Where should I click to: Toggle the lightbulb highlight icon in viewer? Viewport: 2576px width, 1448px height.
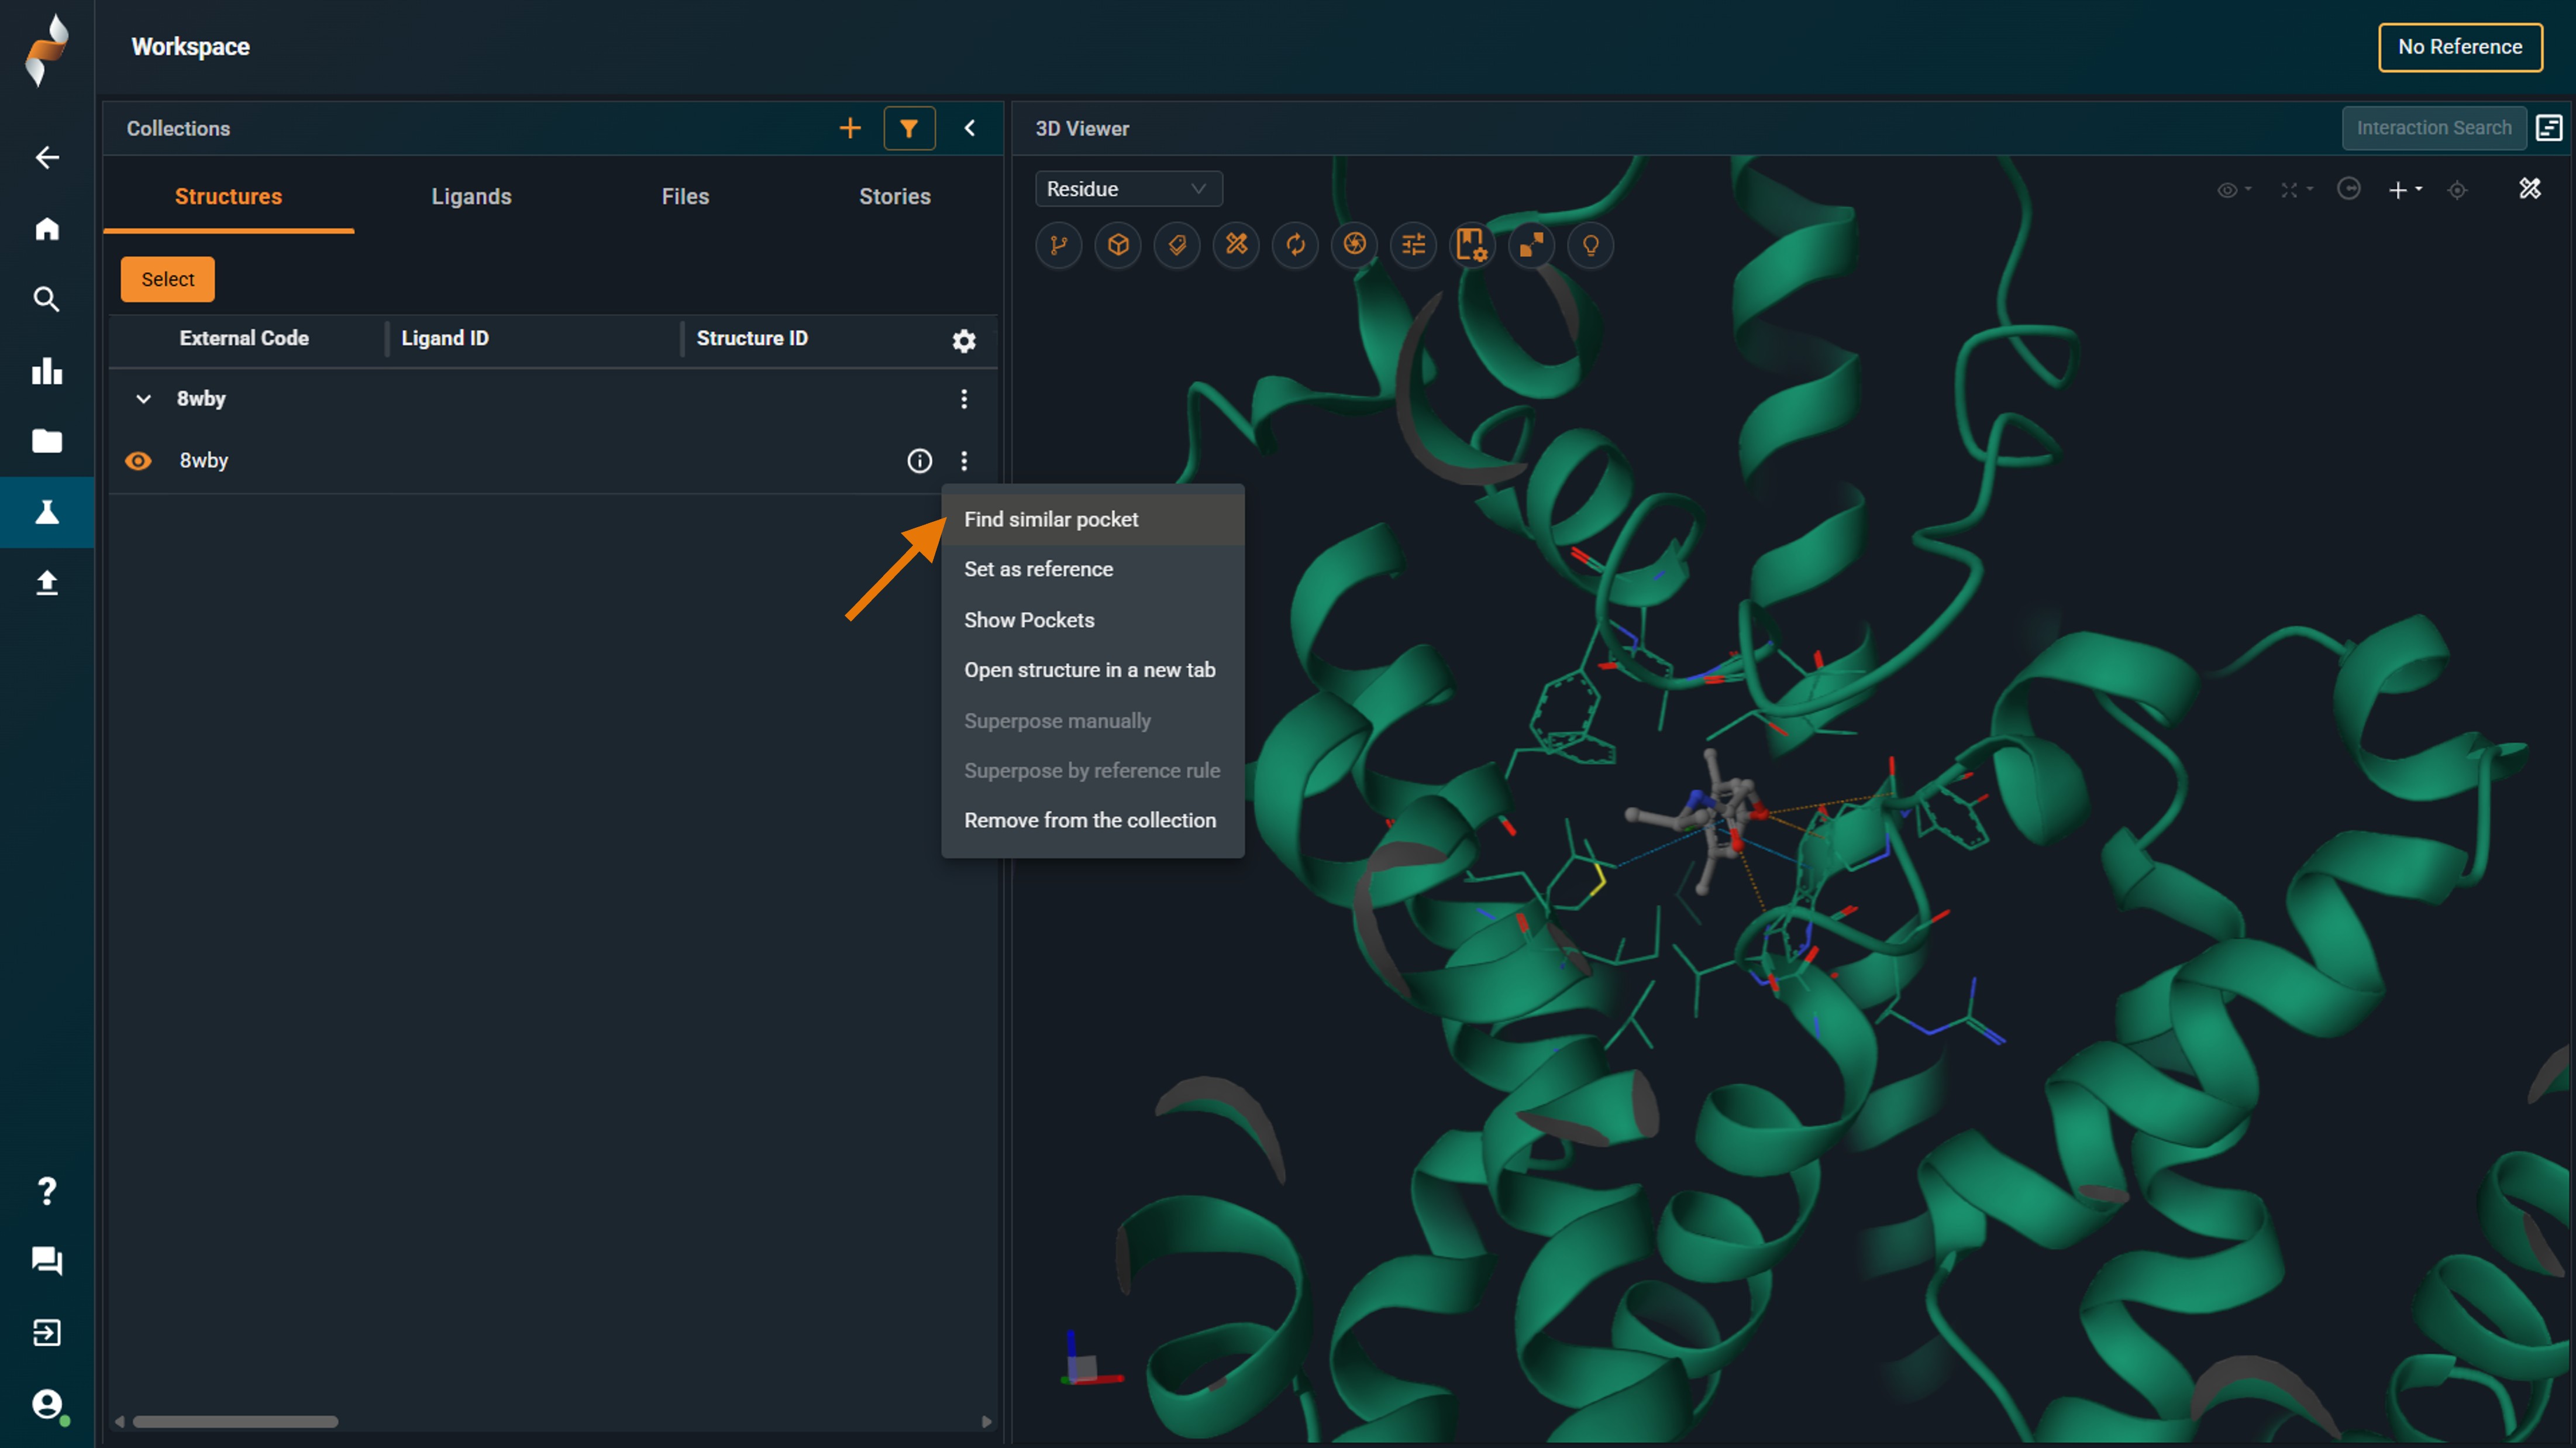(x=1590, y=245)
